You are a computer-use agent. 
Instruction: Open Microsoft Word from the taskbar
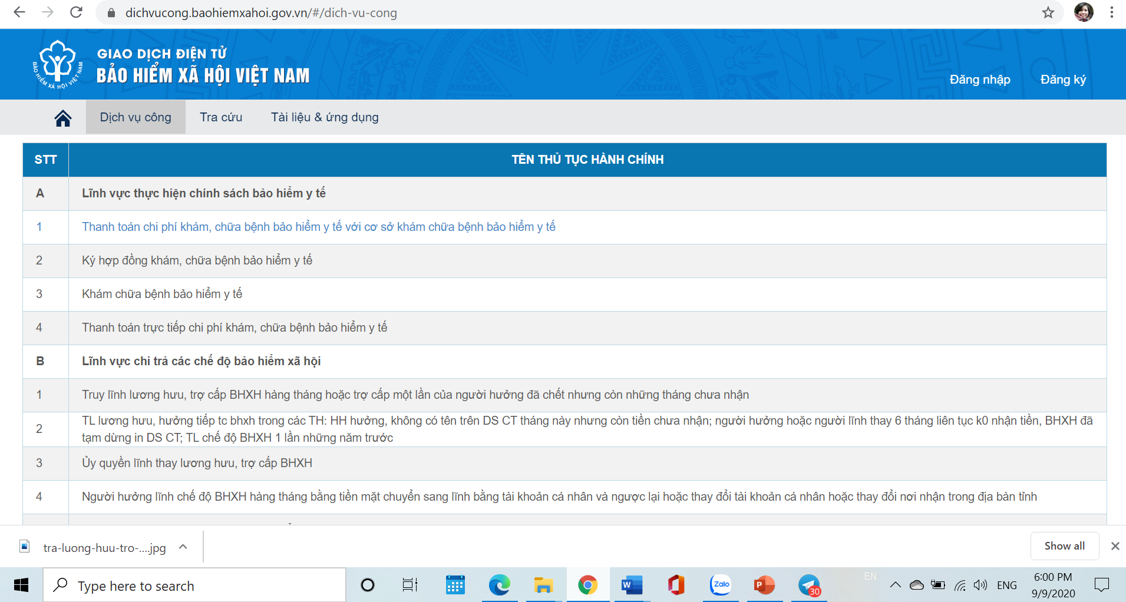[x=631, y=585]
